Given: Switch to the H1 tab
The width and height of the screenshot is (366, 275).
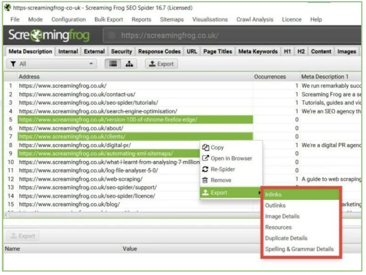Looking at the screenshot, I should [287, 52].
